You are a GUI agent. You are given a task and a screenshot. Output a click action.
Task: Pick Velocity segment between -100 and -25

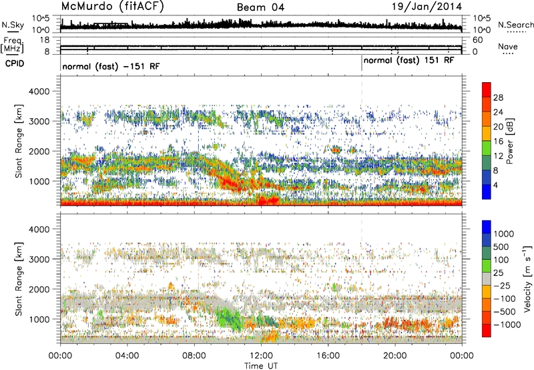click(487, 292)
